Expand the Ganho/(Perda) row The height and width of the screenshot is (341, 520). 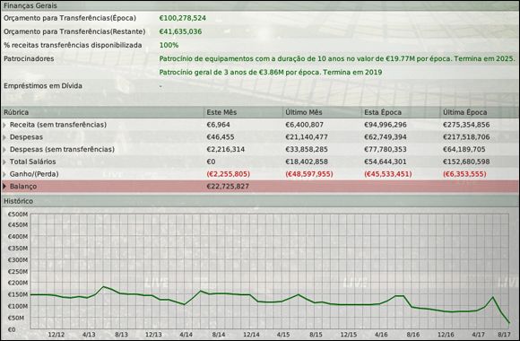point(4,174)
